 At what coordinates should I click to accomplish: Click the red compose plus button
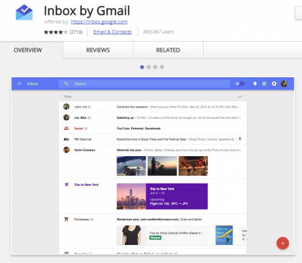[283, 243]
